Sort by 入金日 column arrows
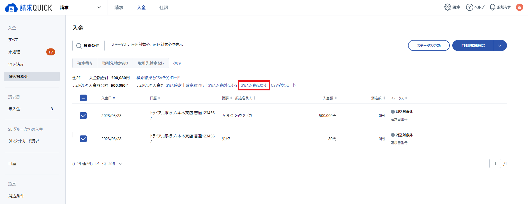Image resolution: width=528 pixels, height=204 pixels. point(114,98)
